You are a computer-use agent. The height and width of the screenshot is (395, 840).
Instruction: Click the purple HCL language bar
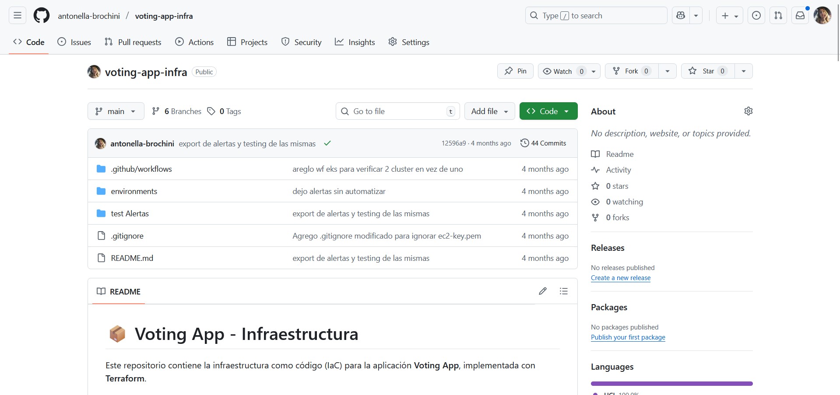(x=671, y=384)
